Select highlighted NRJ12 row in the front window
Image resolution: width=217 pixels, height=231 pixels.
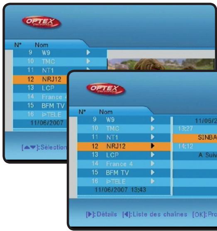[x=124, y=146]
